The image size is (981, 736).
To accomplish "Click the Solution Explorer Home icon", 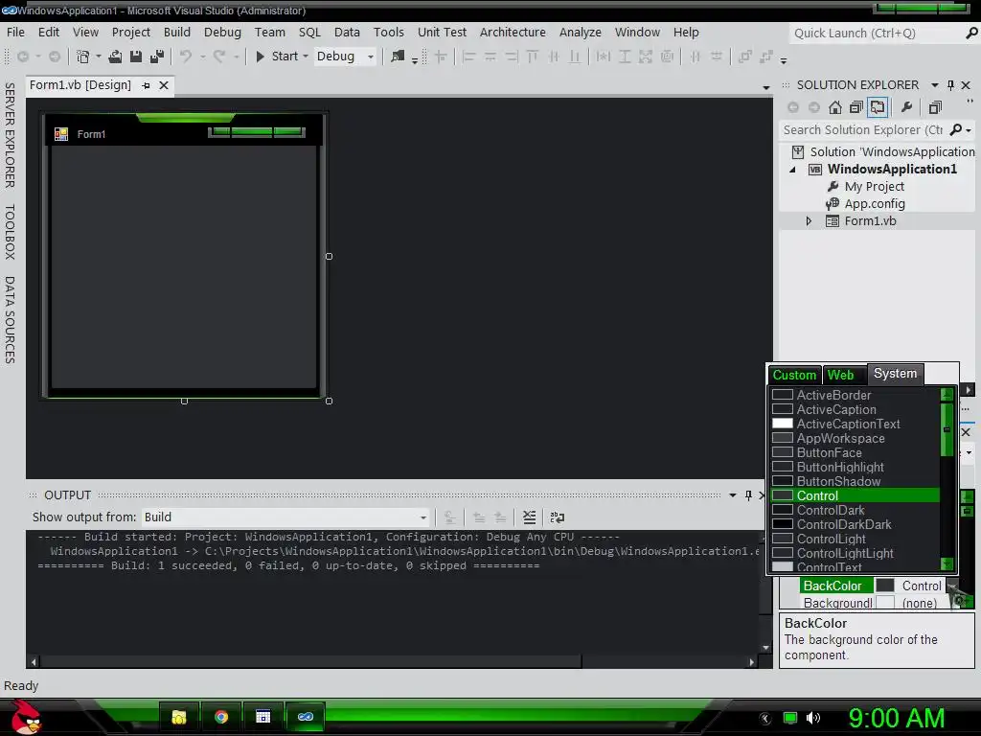I will pyautogui.click(x=834, y=107).
